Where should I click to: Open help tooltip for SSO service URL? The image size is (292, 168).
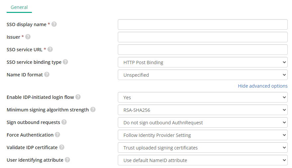coord(50,49)
